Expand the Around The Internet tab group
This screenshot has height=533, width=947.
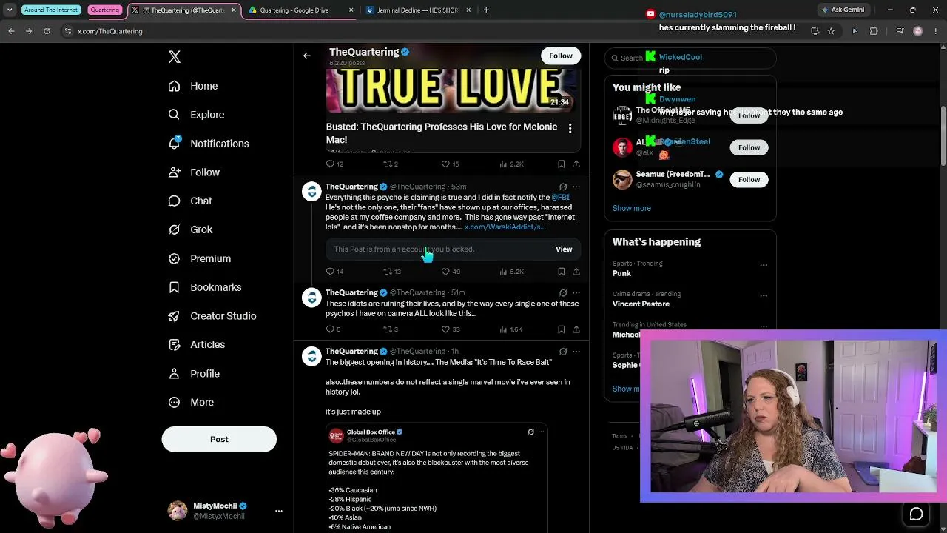51,10
